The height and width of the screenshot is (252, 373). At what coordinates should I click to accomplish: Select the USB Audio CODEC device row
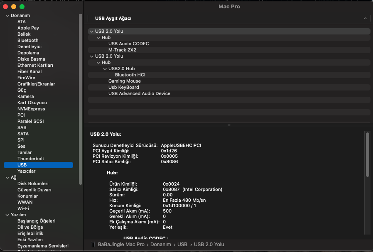(x=229, y=44)
